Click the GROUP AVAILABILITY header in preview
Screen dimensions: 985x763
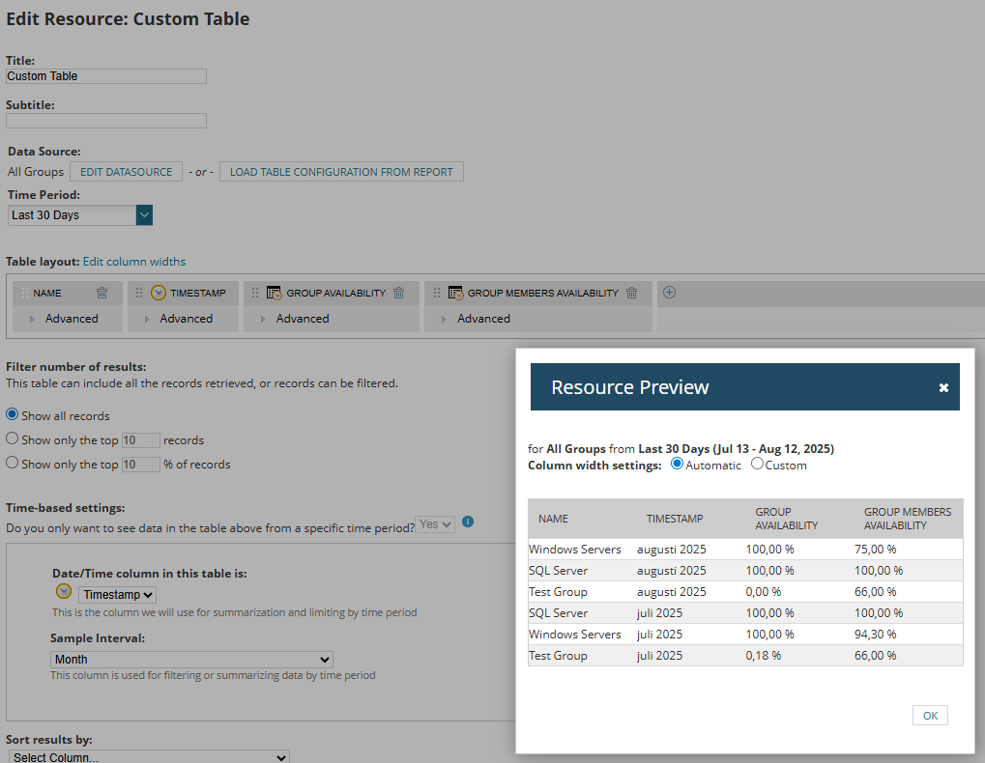tap(787, 519)
